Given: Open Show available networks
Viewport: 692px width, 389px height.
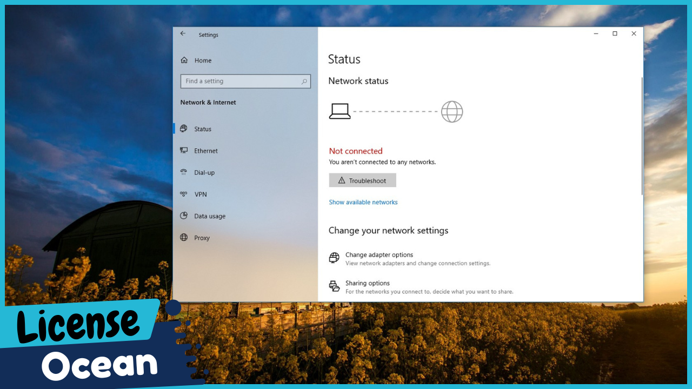Looking at the screenshot, I should point(363,202).
